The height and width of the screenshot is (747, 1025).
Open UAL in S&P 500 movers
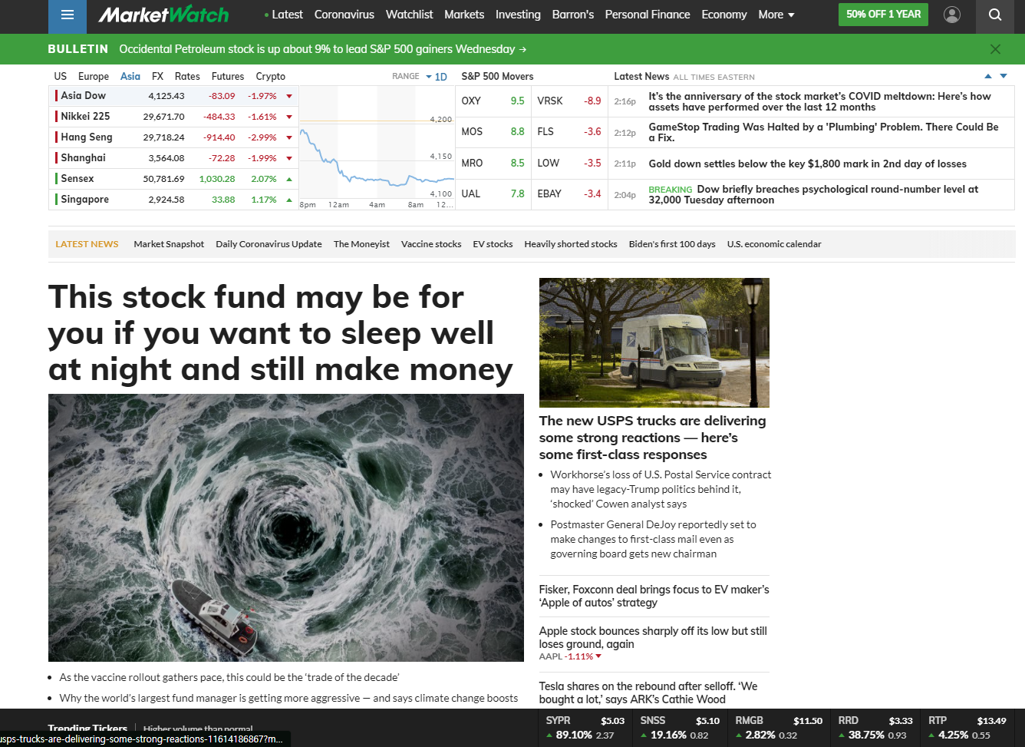pyautogui.click(x=493, y=193)
